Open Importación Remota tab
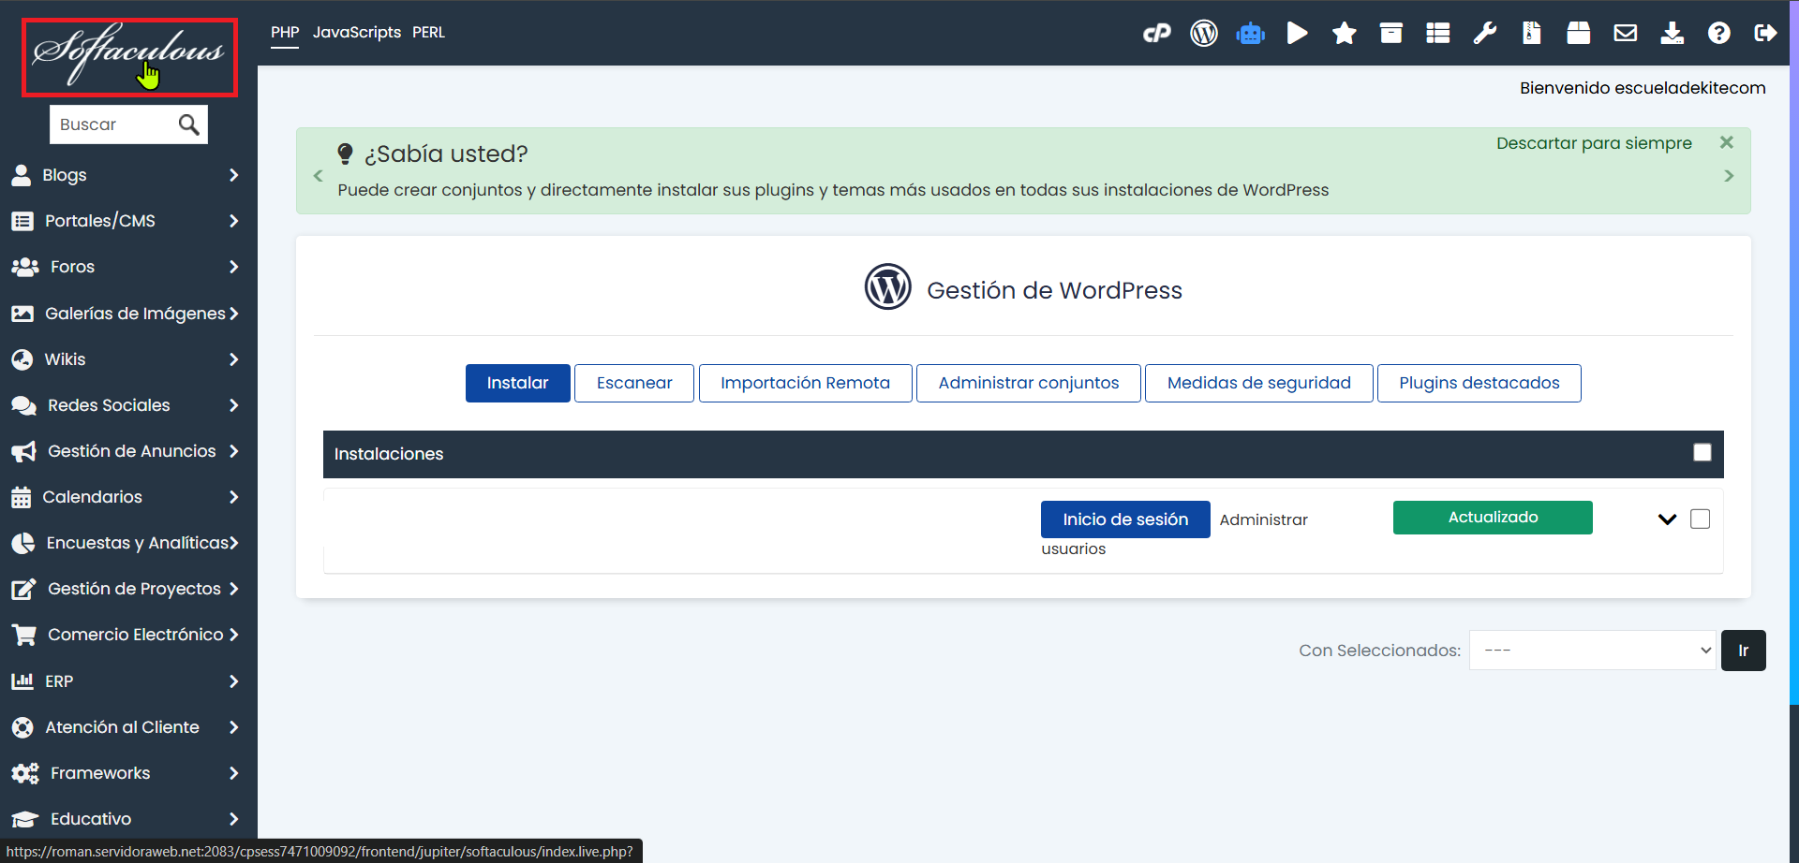Screen dimensions: 1799x863 coord(805,383)
